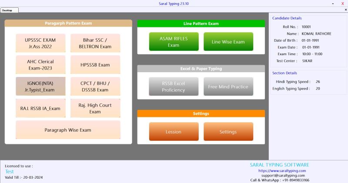Start the ASAM RIFLES Exam
The width and height of the screenshot is (348, 183).
(174, 42)
